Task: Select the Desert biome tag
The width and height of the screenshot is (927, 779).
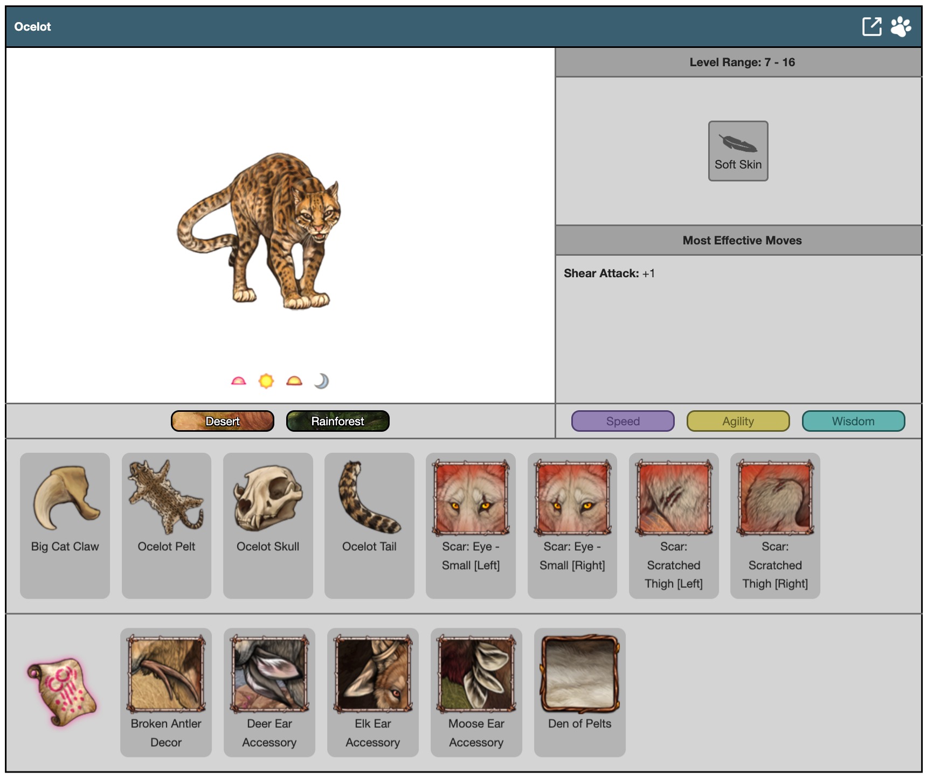Action: coord(223,421)
